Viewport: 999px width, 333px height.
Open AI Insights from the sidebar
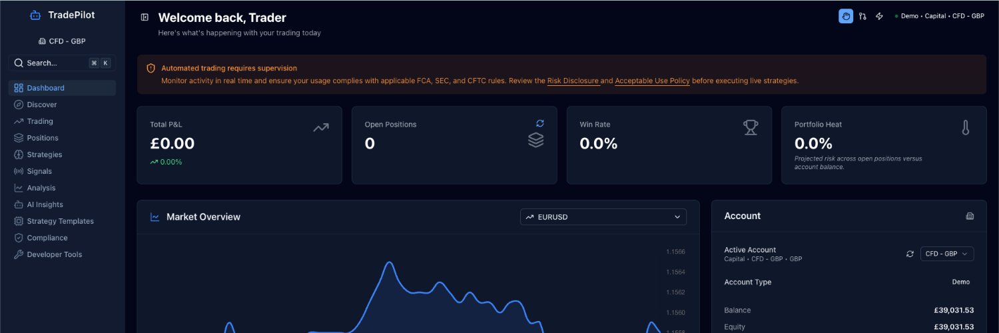tap(45, 204)
